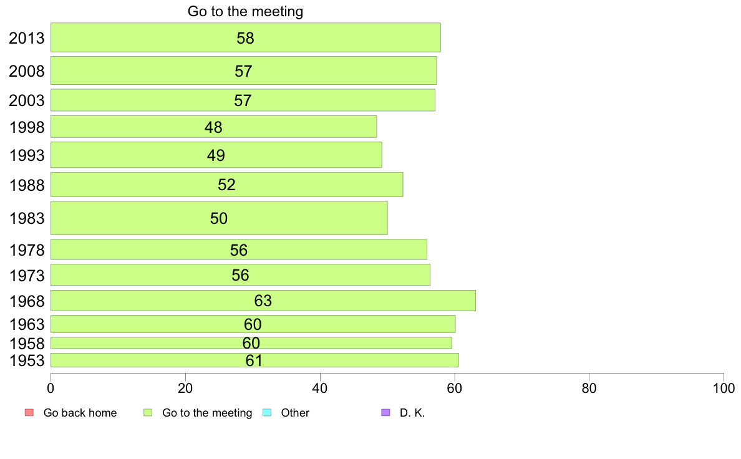The image size is (741, 459).
Task: Click the Go to the meeting chart title
Action: pyautogui.click(x=245, y=11)
